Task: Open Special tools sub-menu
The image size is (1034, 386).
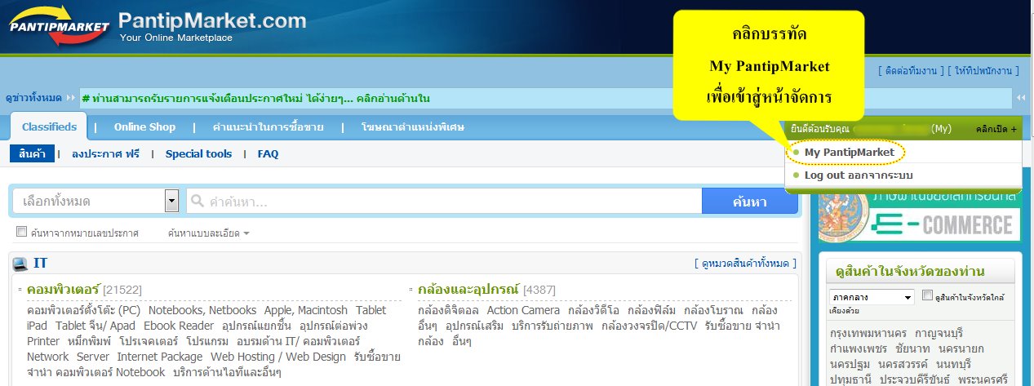Action: (x=198, y=153)
